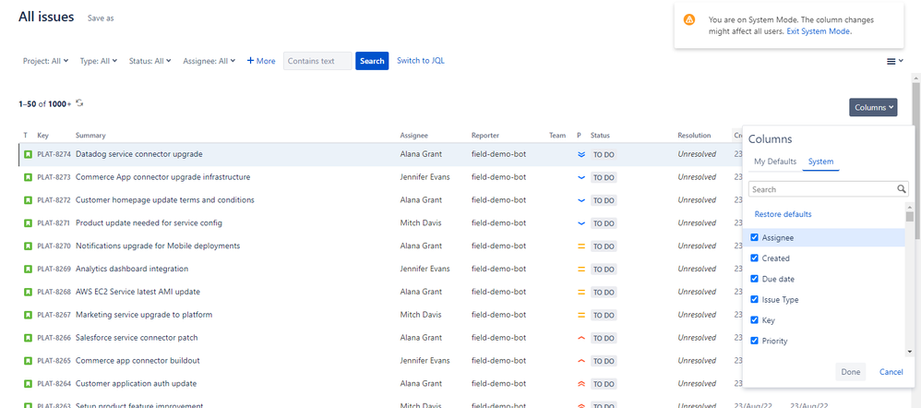Image resolution: width=921 pixels, height=408 pixels.
Task: Click the low priority icon on PLAT-8272
Action: tap(580, 200)
